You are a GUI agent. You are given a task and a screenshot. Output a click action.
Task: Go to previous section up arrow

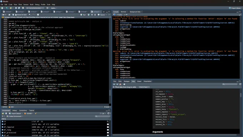[92, 15]
